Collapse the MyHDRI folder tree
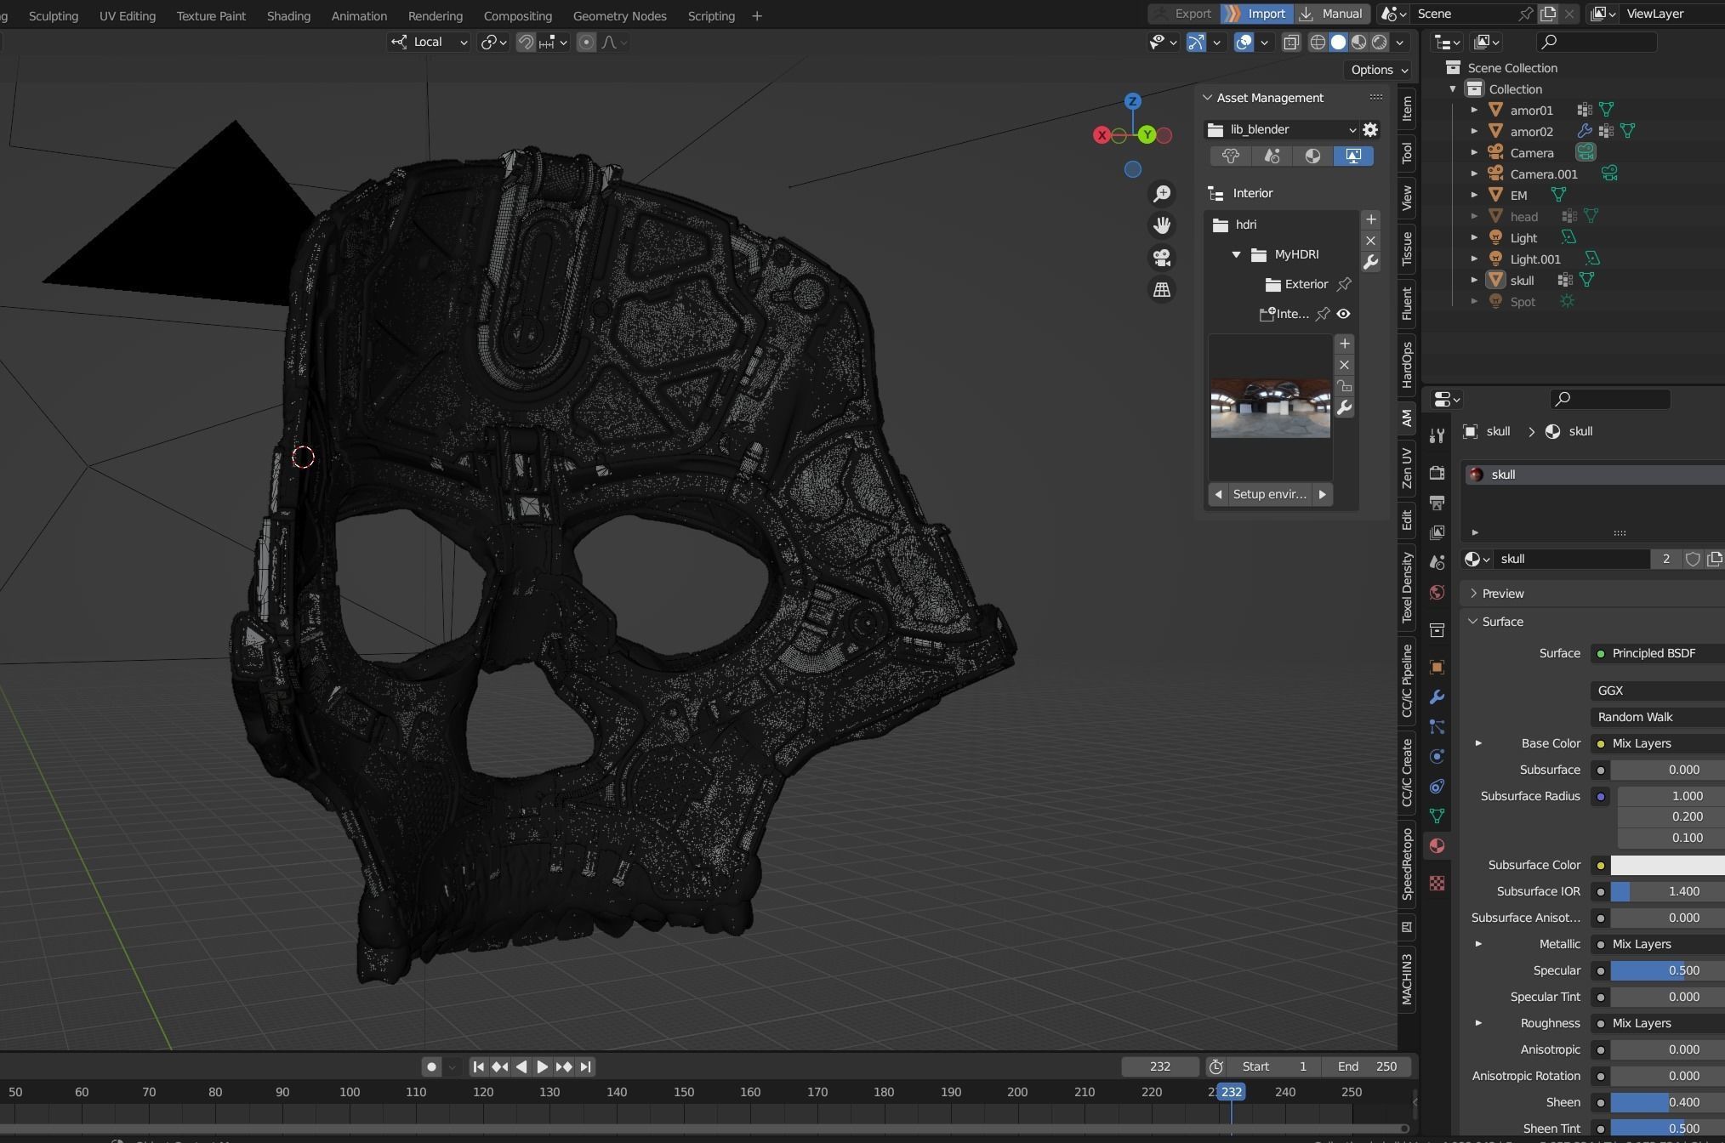 click(1237, 254)
